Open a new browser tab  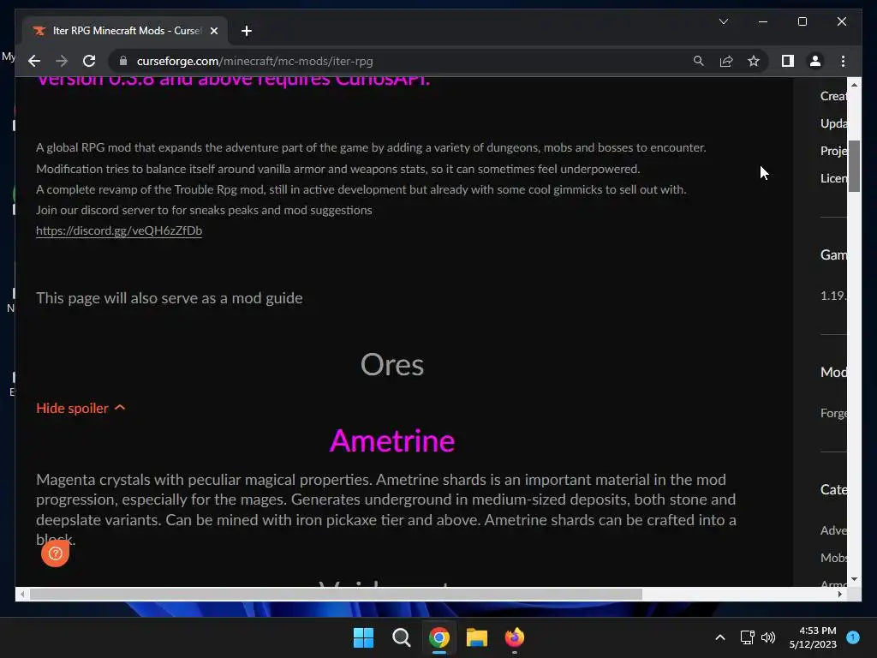coord(246,31)
